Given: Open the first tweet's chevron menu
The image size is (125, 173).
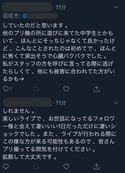Looking at the screenshot, I should click(116, 7).
